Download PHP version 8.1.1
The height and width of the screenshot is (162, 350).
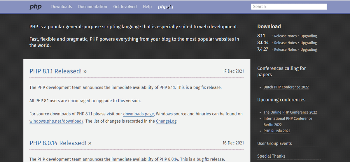pos(261,36)
